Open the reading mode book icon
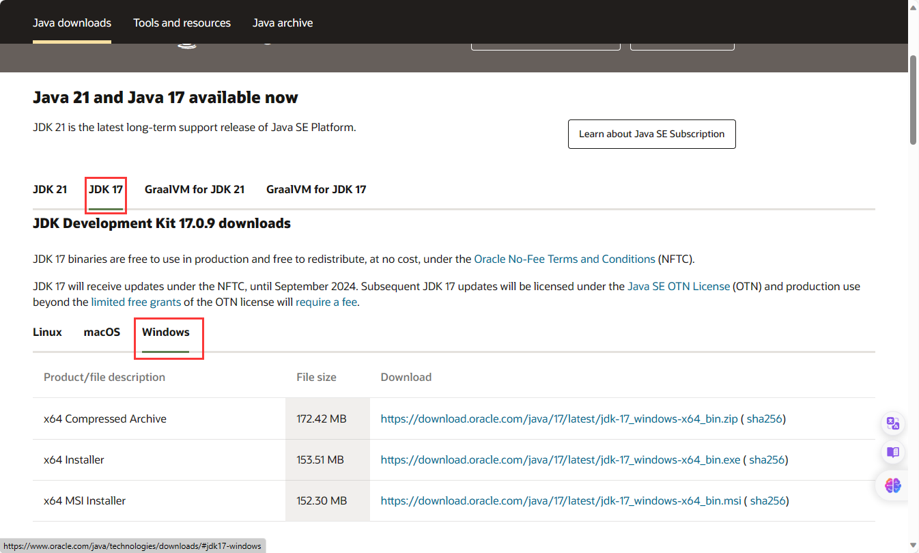The image size is (919, 553). point(893,453)
